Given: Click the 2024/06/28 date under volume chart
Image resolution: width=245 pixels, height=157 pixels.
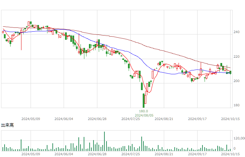Looking at the screenshot, I should point(97,154).
